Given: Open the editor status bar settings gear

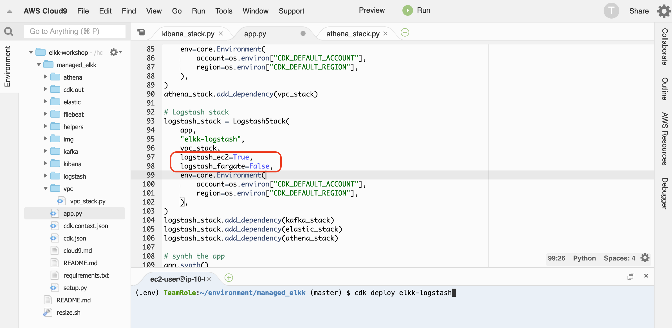Looking at the screenshot, I should click(x=645, y=258).
